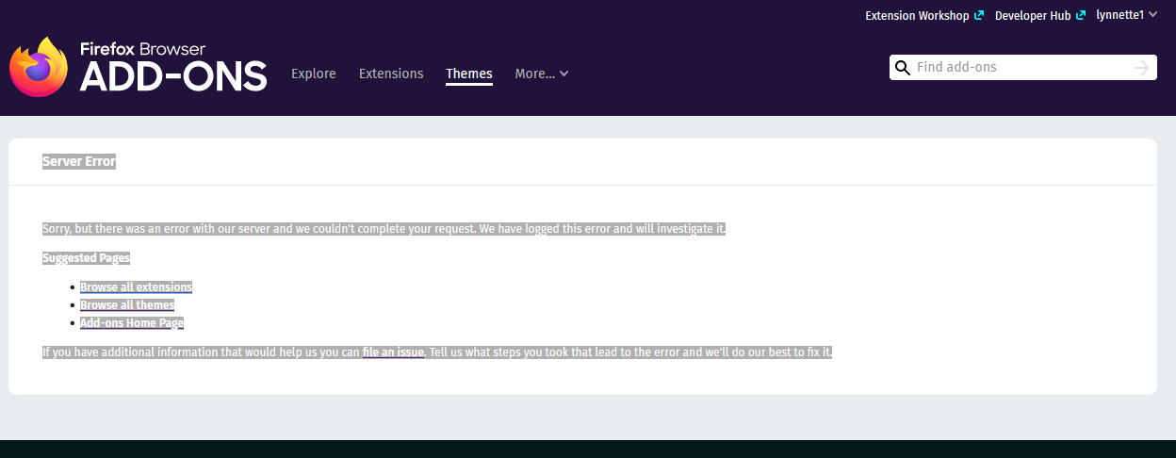The width and height of the screenshot is (1176, 458).
Task: Go to Add-ons Home Page link
Action: 132,323
